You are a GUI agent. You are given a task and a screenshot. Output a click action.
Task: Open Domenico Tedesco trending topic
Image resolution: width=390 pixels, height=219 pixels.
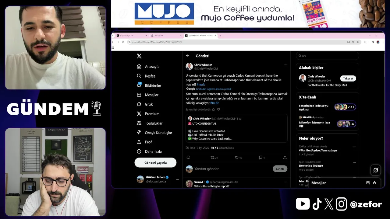click(x=311, y=166)
